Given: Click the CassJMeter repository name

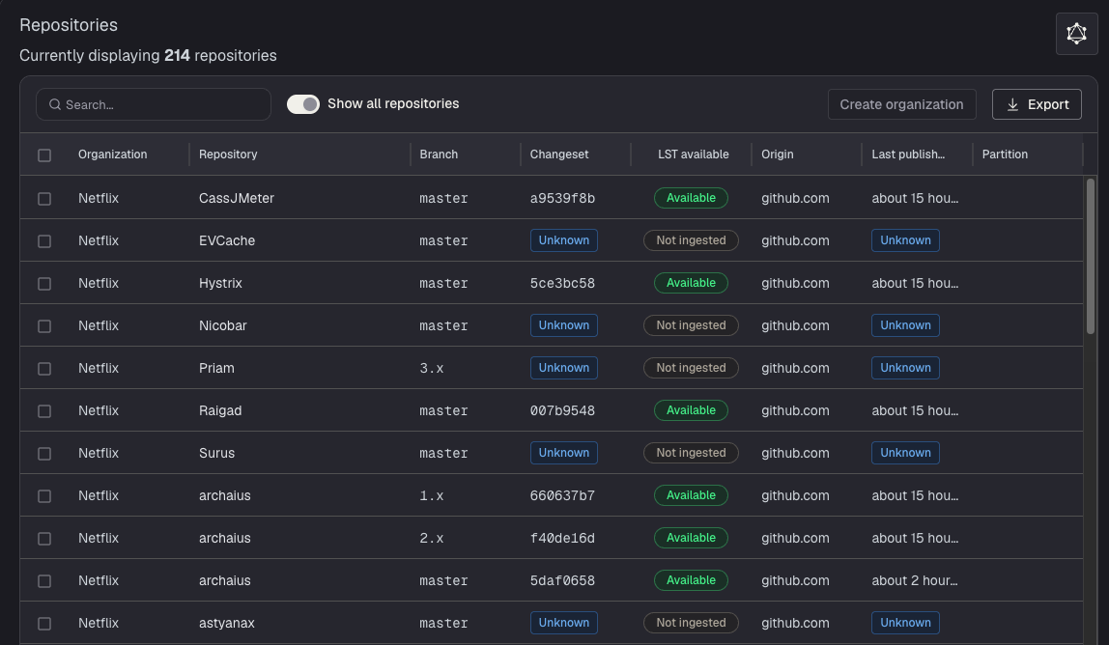Looking at the screenshot, I should click(x=237, y=198).
